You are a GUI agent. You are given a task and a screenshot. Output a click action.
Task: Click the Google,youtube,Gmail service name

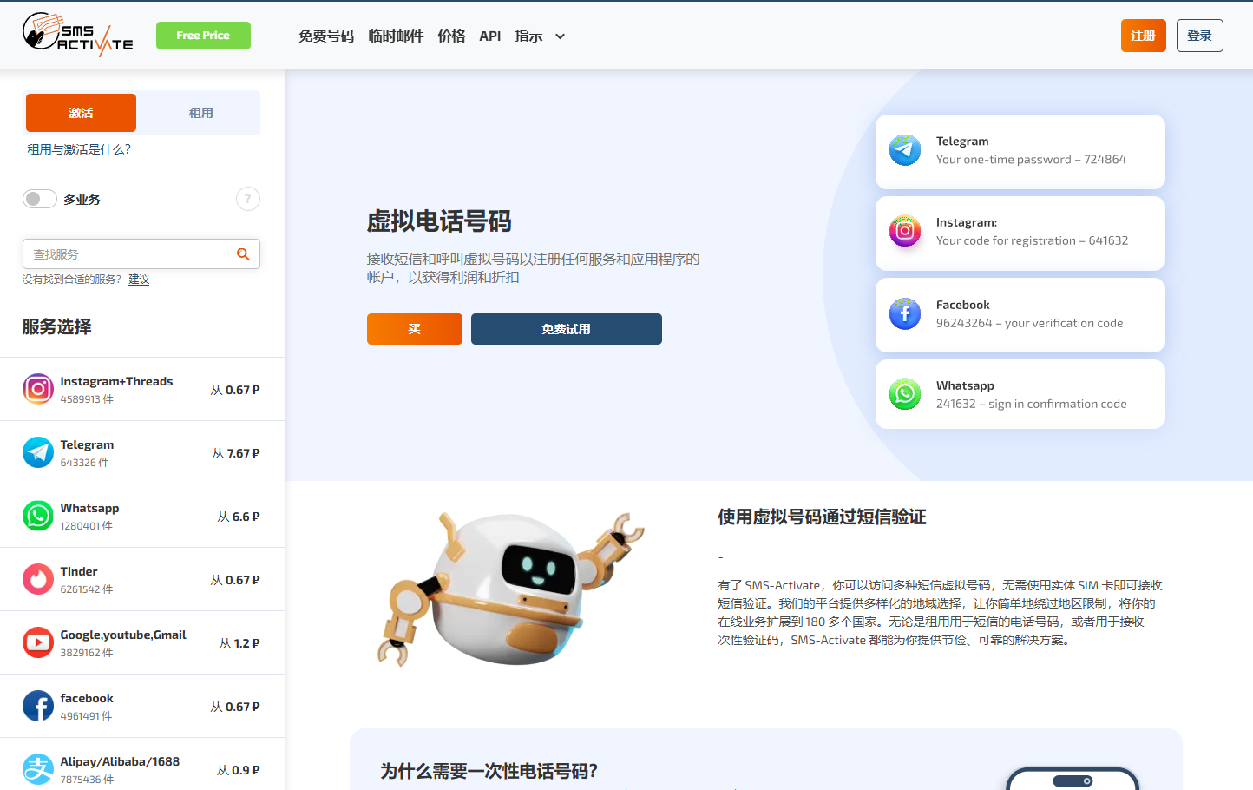point(123,635)
